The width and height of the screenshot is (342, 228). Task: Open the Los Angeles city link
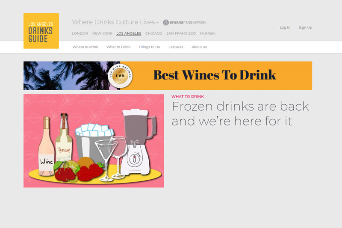coord(129,33)
